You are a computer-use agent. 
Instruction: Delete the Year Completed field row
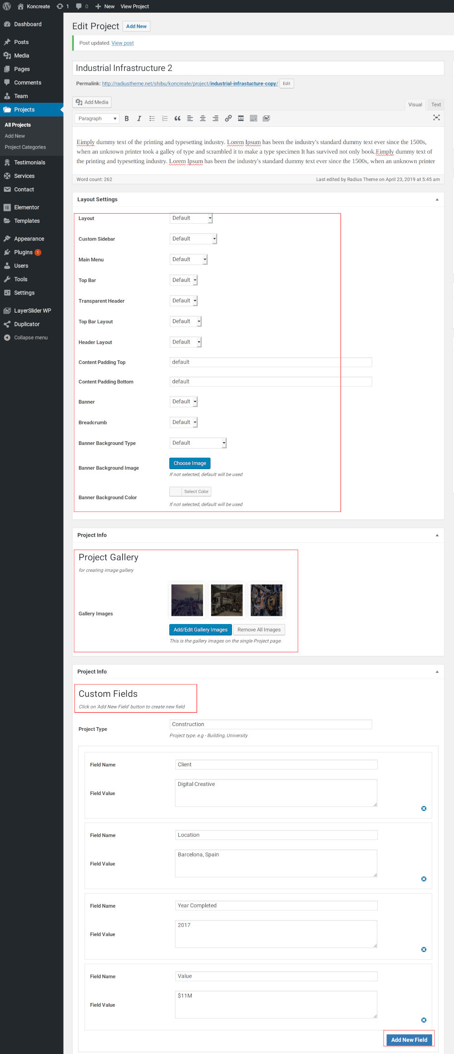pos(424,949)
